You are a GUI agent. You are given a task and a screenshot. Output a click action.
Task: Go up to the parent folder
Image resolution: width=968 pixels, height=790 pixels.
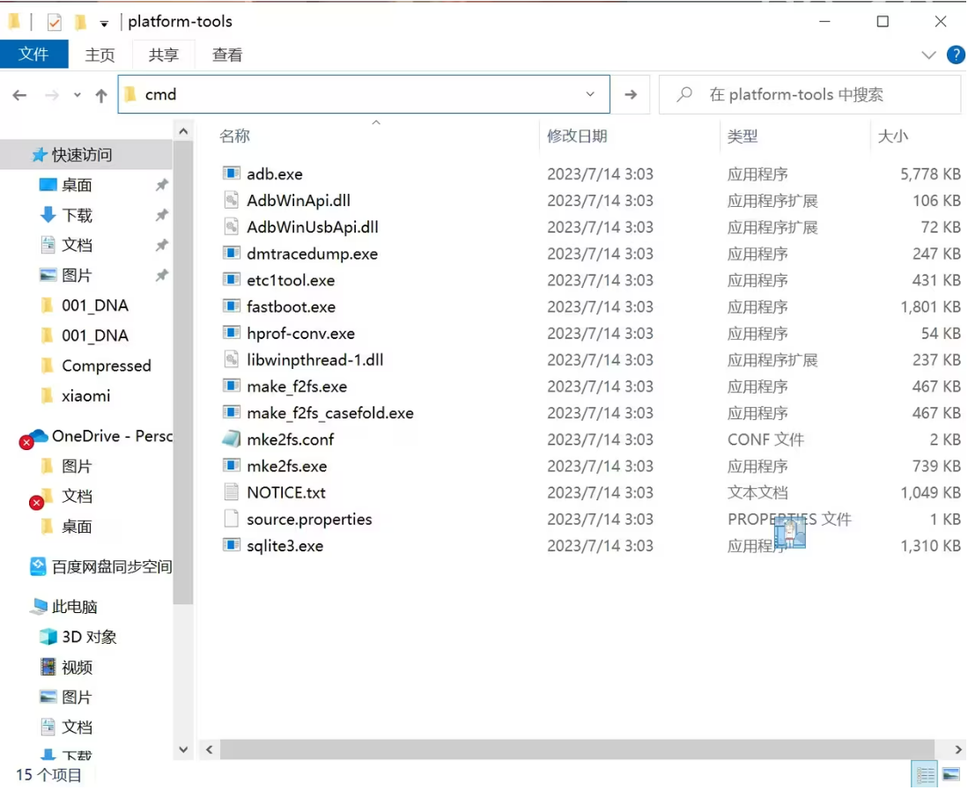[101, 94]
